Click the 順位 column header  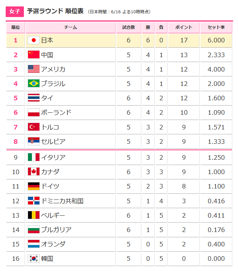pyautogui.click(x=16, y=27)
